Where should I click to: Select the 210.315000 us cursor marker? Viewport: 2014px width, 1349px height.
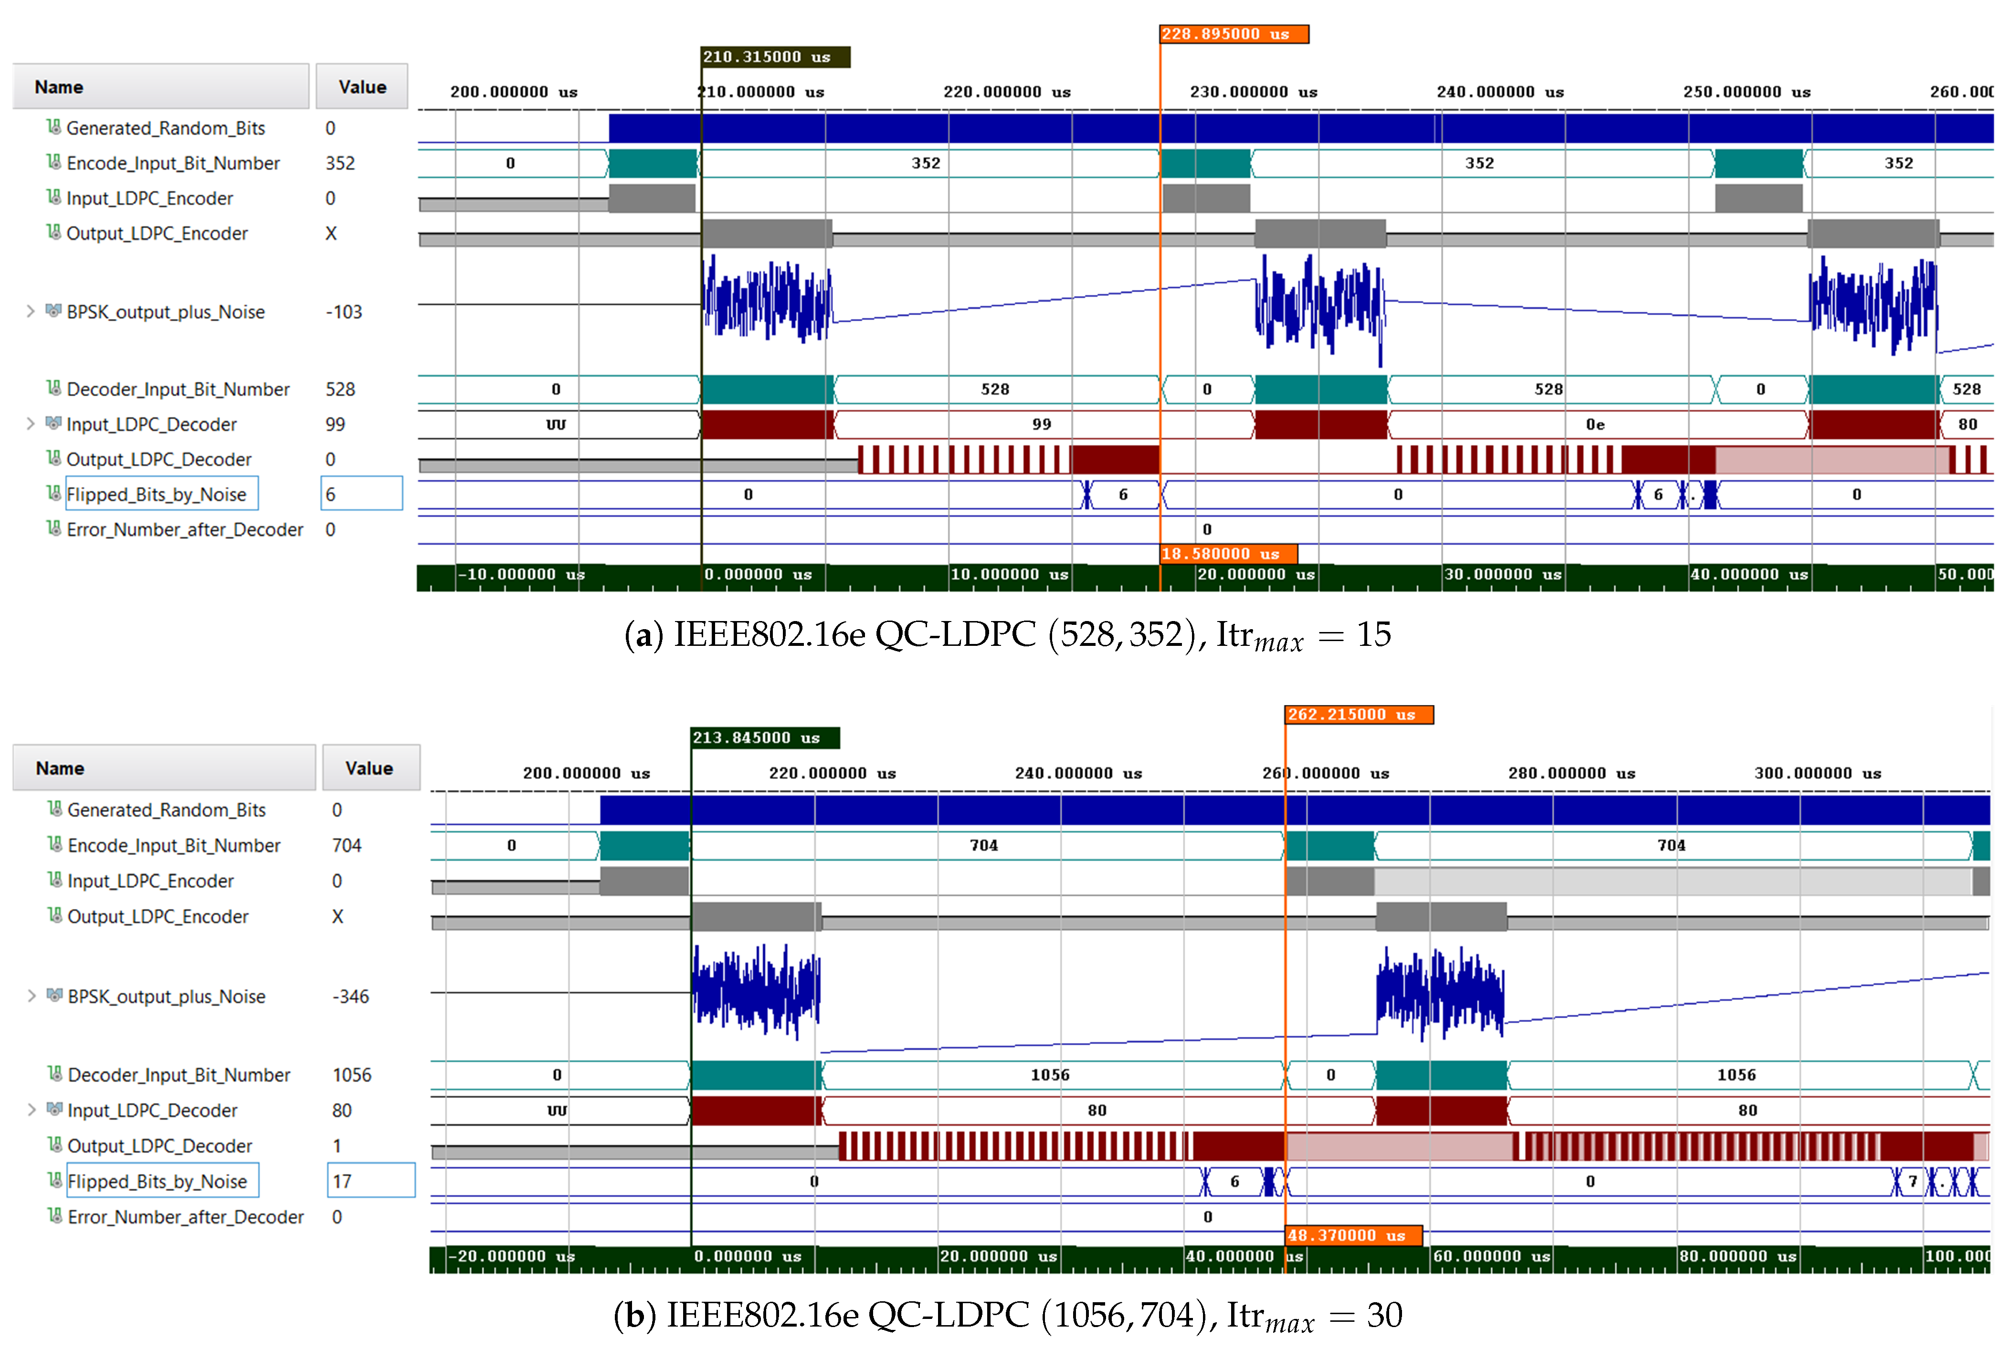(775, 57)
